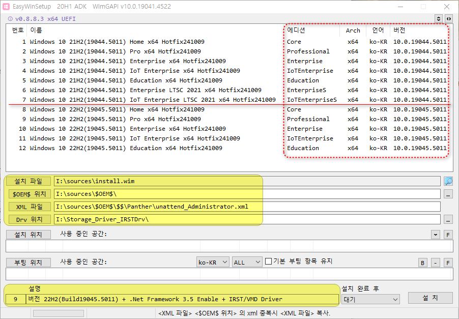This screenshot has height=319, width=459.
Task: Select row 2 Windows 10 21H2 Pro
Action: pyautogui.click(x=228, y=51)
